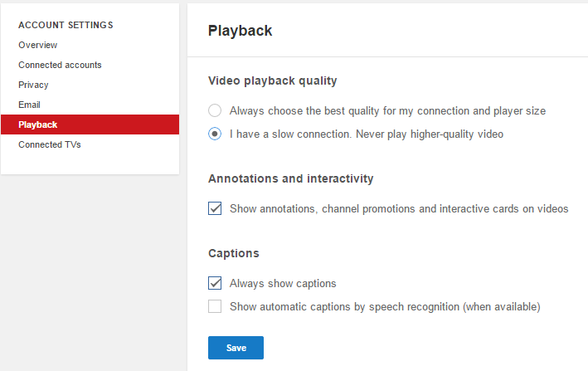Image resolution: width=588 pixels, height=371 pixels.
Task: Click the blue Save button
Action: click(236, 348)
